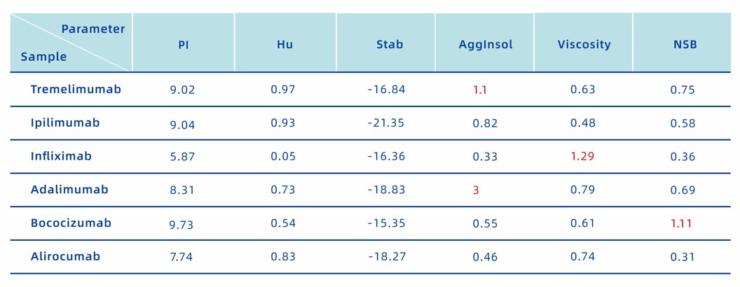Click the Adalimumab sample name
This screenshot has height=287, width=740.
69,190
